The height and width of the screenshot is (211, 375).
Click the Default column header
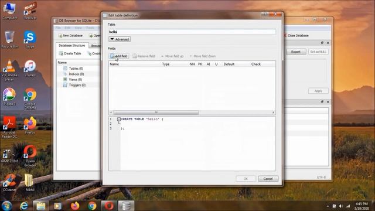pyautogui.click(x=229, y=64)
